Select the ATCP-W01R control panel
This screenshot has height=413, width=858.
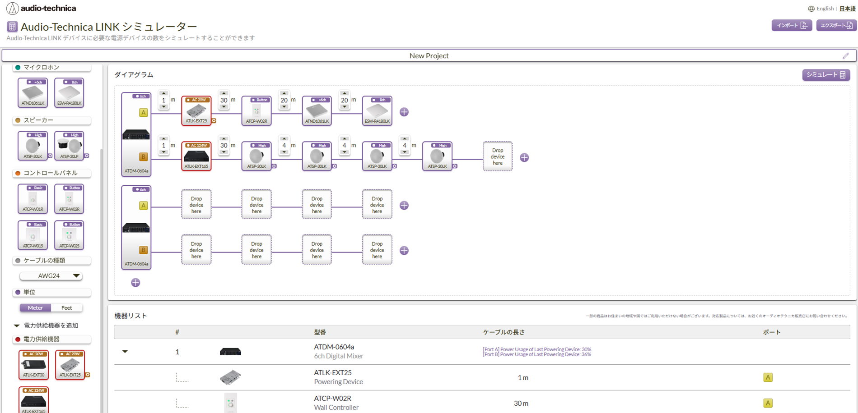click(33, 198)
